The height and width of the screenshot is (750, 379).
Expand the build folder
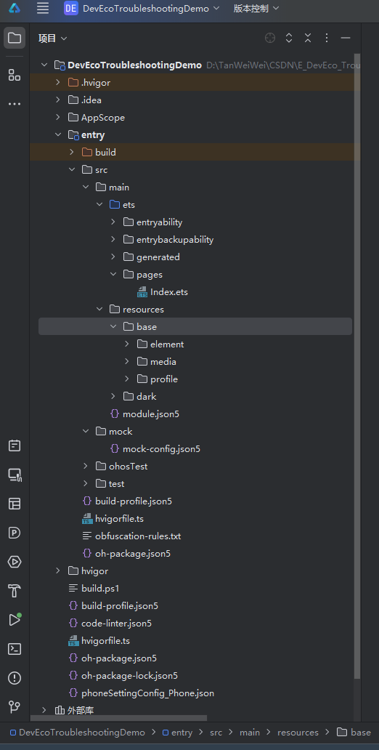(x=72, y=153)
